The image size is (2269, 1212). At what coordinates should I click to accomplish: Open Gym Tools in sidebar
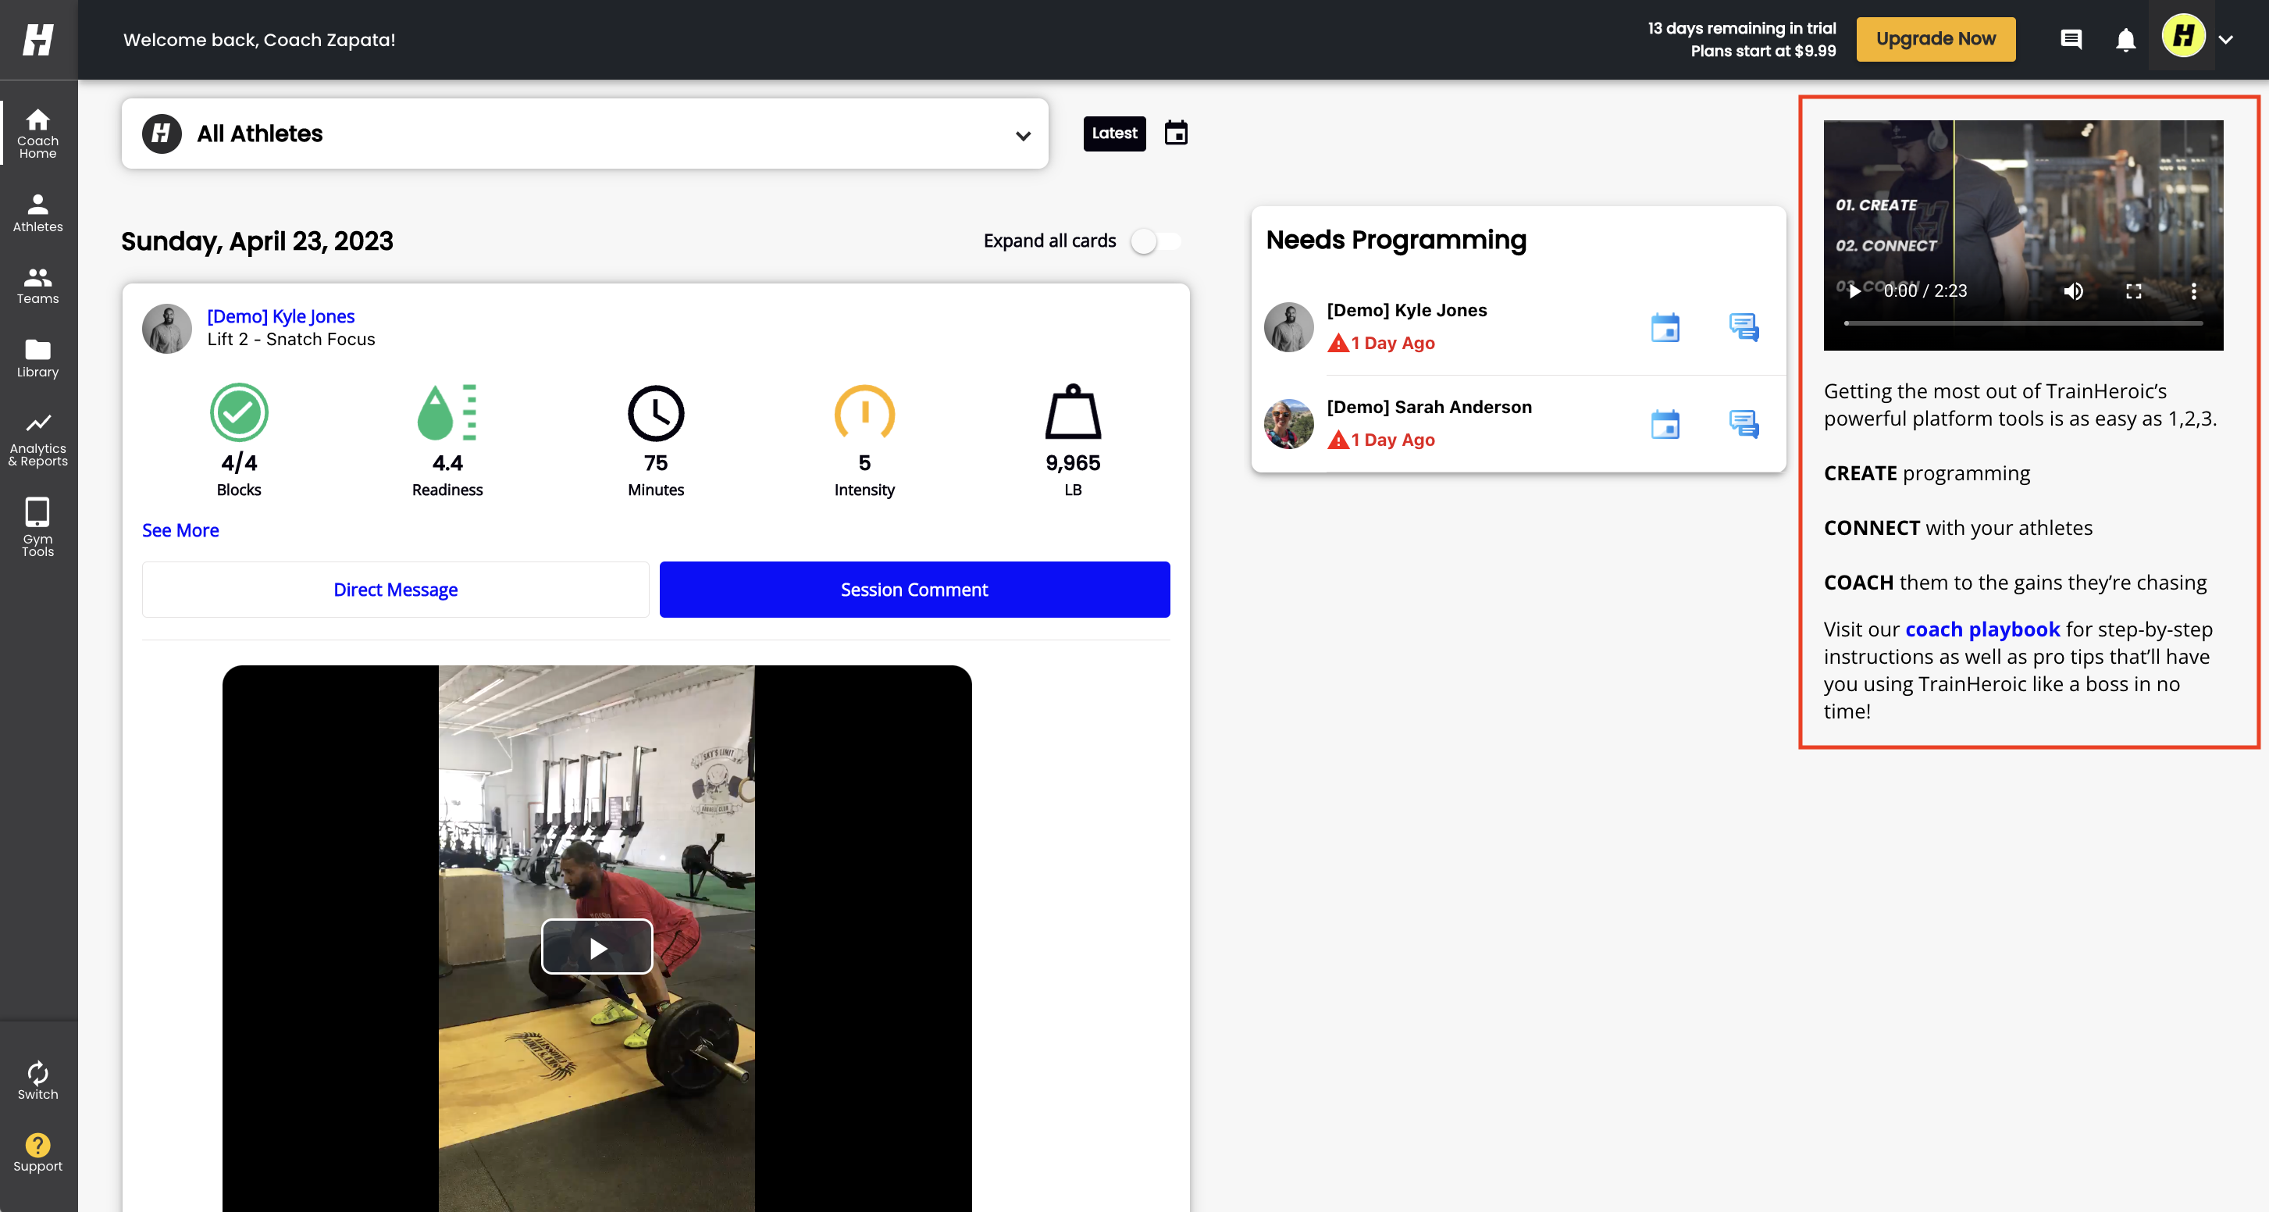pos(38,526)
